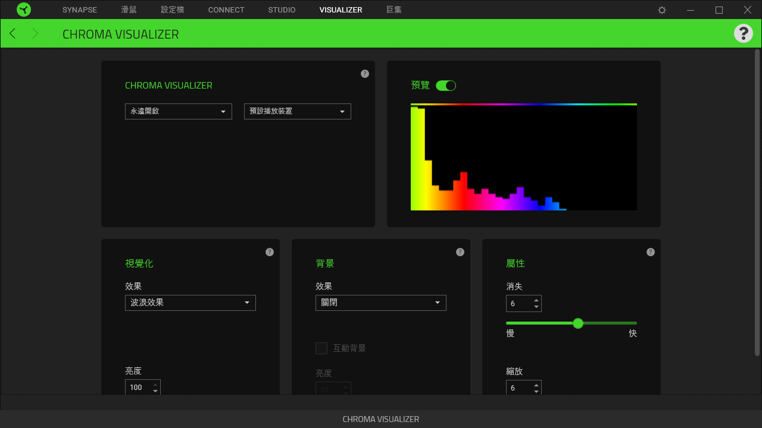Switch to the CONNECT tab
The image size is (762, 428).
pyautogui.click(x=226, y=10)
